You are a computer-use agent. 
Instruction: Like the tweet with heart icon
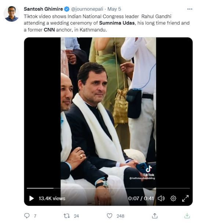(109, 216)
